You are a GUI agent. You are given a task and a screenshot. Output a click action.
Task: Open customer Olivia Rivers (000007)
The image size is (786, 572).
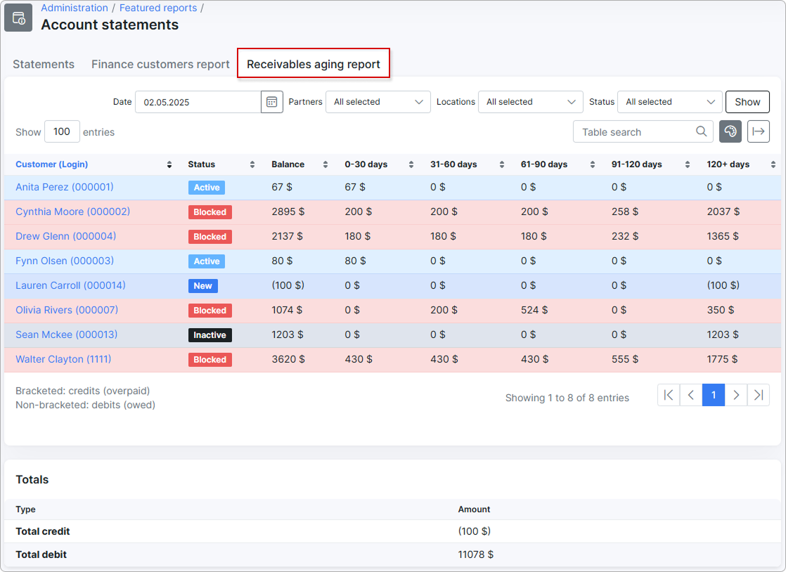pyautogui.click(x=67, y=310)
